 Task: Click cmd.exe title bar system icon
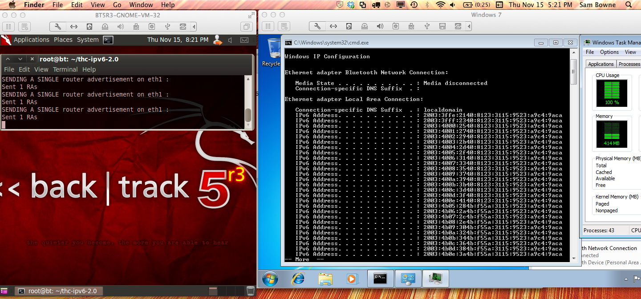pos(288,43)
